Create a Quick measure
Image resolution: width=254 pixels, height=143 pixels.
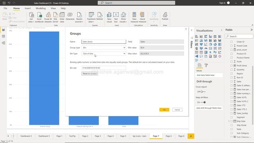click(142, 17)
